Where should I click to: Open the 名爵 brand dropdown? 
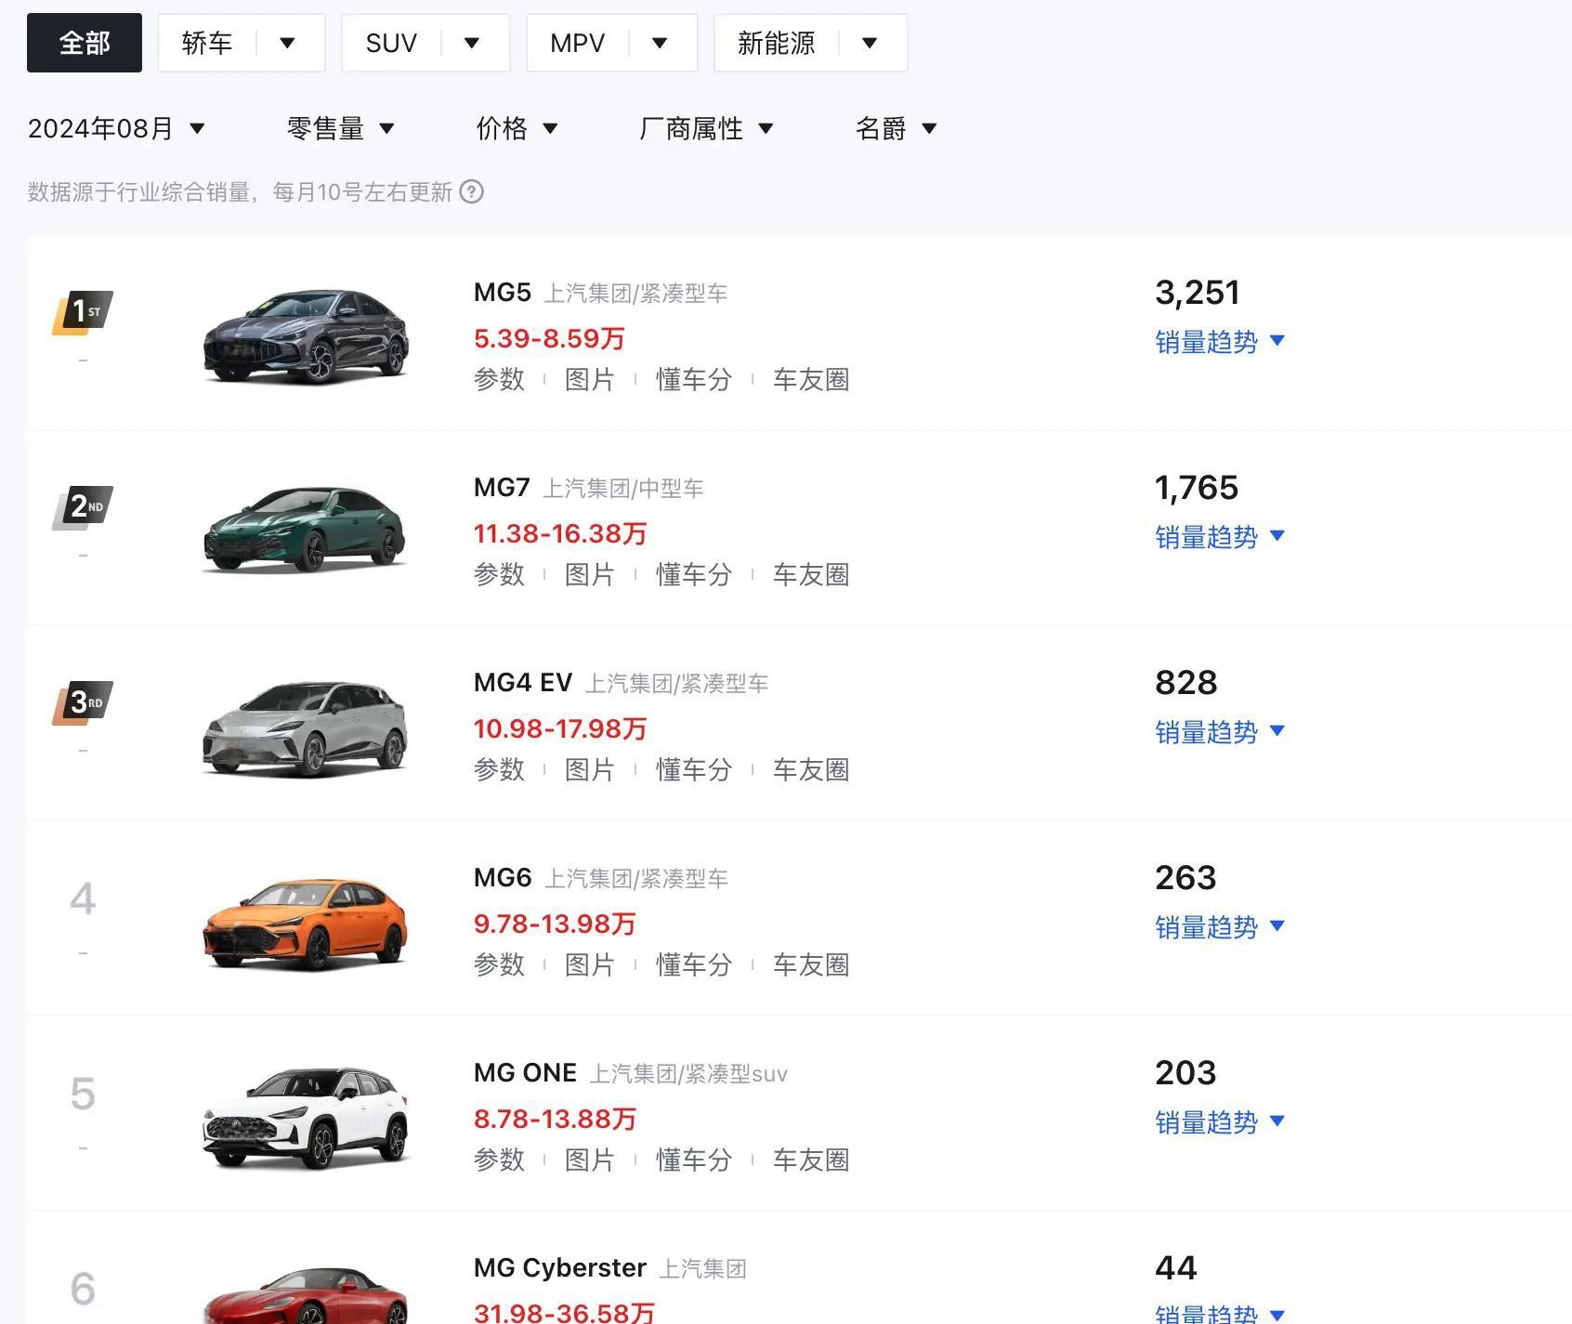897,128
